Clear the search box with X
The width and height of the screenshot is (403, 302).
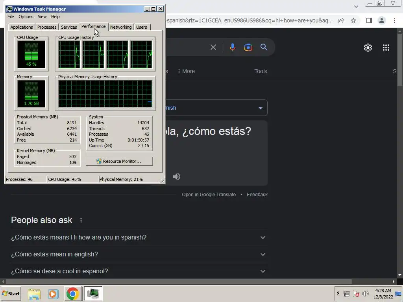[x=213, y=47]
